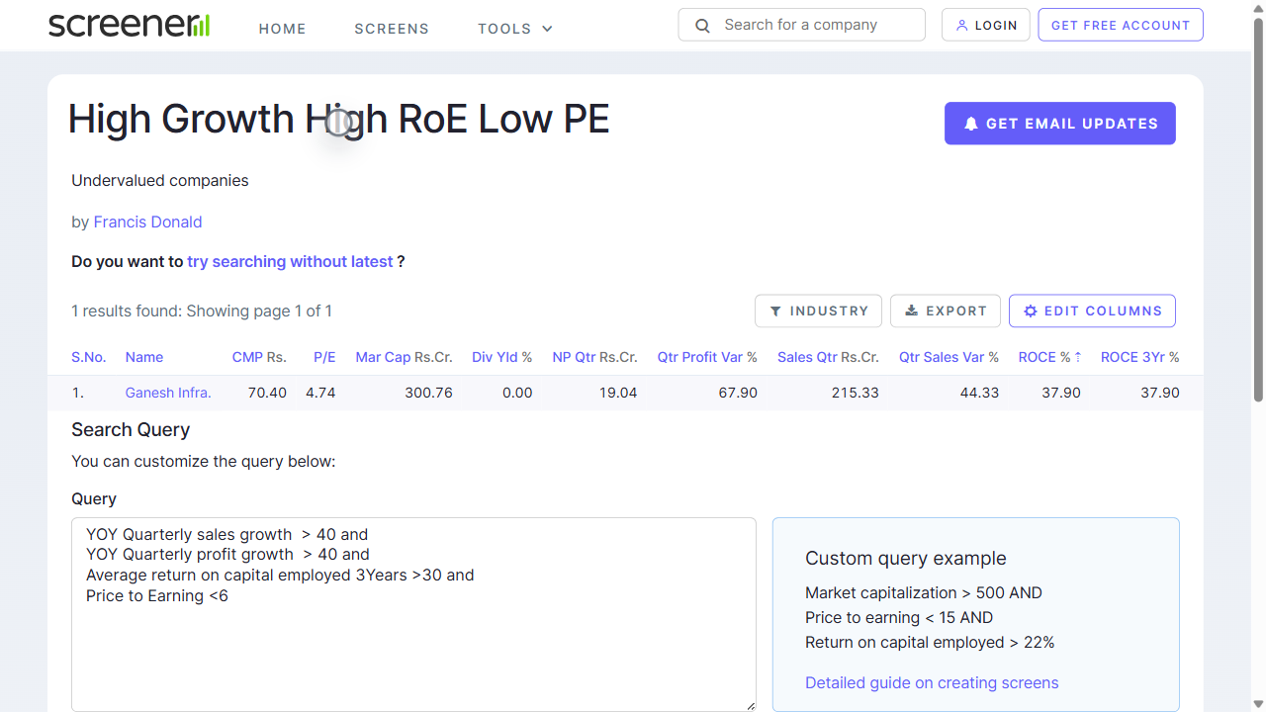Click the person icon beside LOGIN
This screenshot has height=712, width=1266.
click(x=960, y=25)
